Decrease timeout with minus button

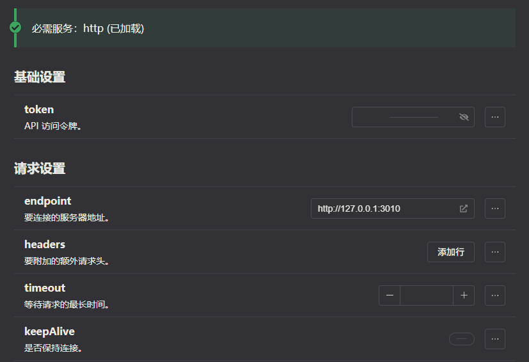(390, 295)
